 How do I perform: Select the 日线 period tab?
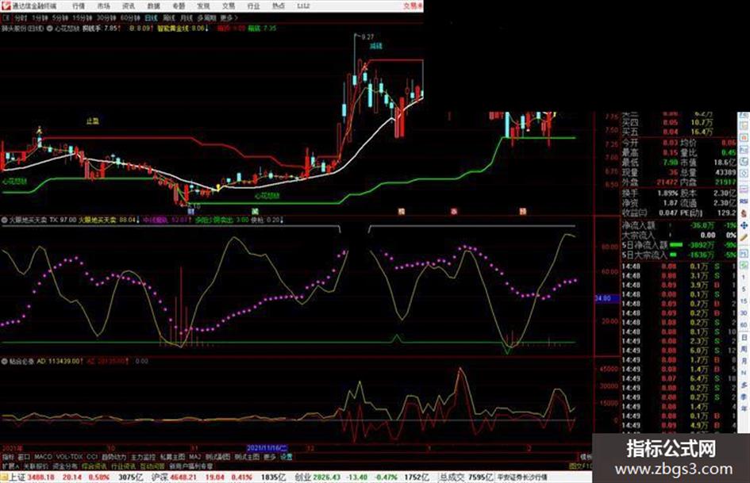click(151, 17)
